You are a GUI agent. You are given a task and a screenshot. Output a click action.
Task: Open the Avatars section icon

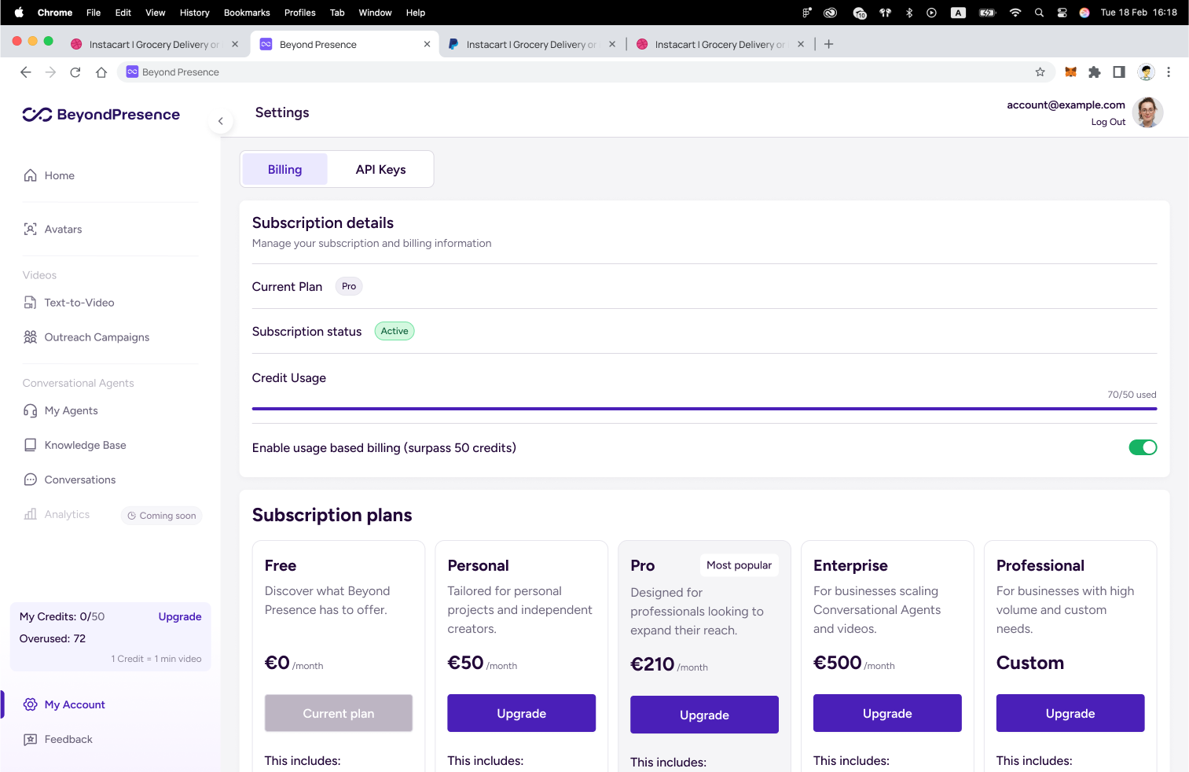[30, 230]
